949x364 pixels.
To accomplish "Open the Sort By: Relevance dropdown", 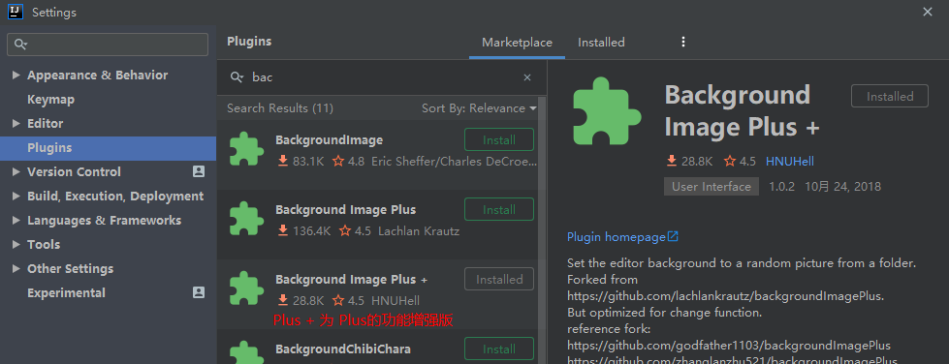I will pos(479,108).
